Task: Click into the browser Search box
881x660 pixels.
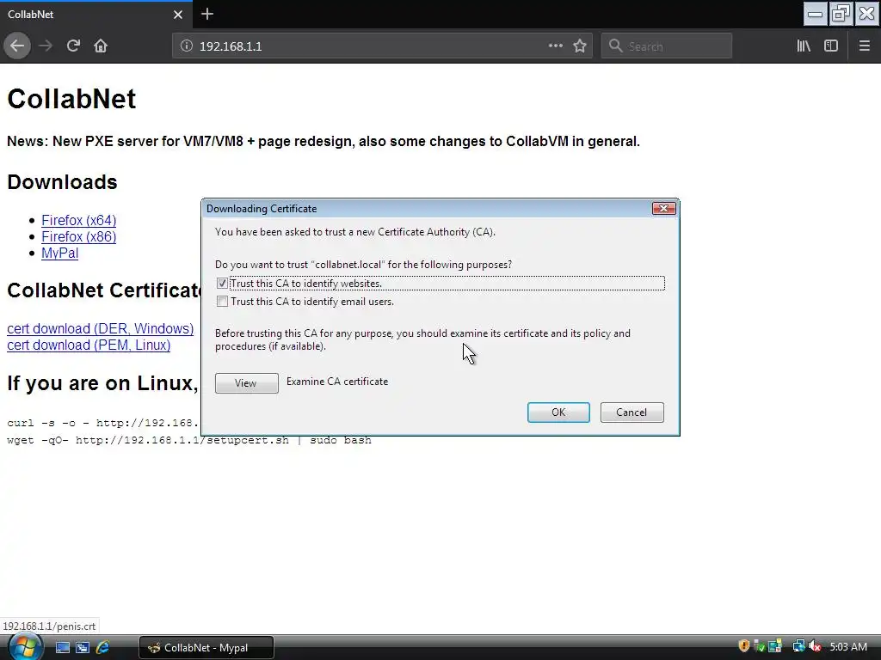Action: (x=667, y=46)
